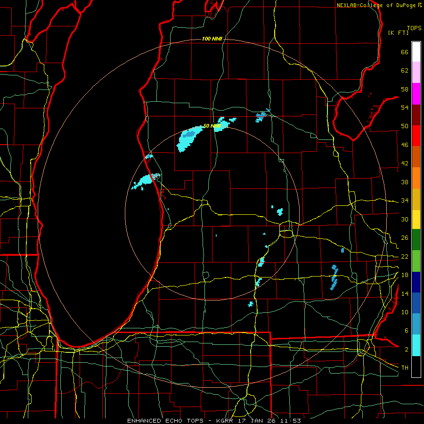This screenshot has height=424, width=424.
Task: Select the 2 label near legend bottom
Action: 406,350
